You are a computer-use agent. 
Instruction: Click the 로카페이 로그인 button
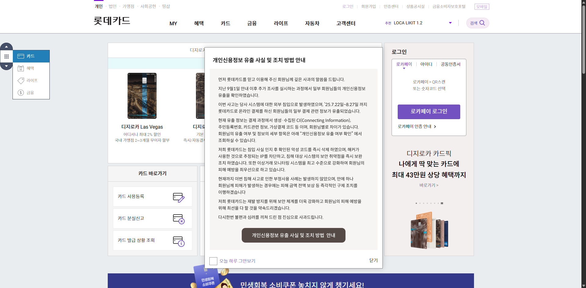click(x=429, y=112)
